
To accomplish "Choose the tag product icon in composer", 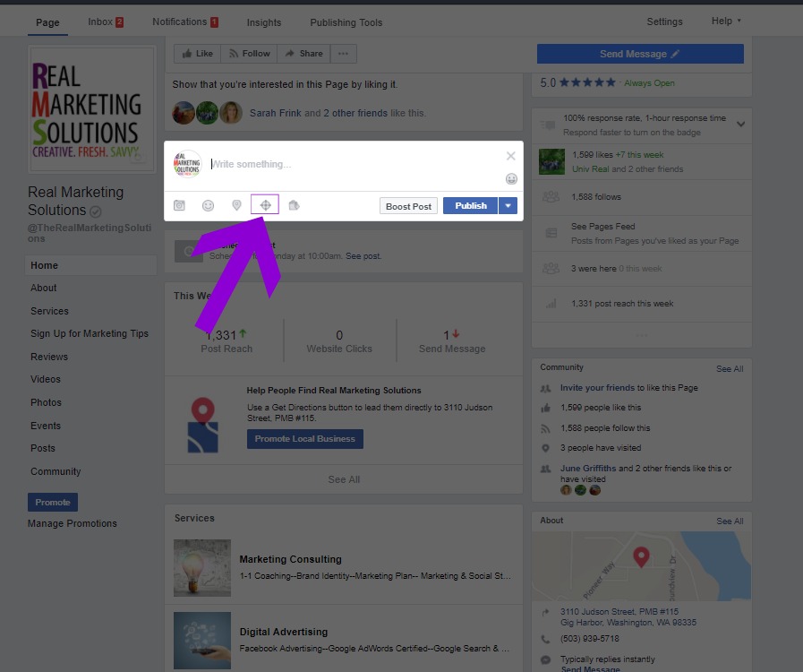I will (x=294, y=205).
